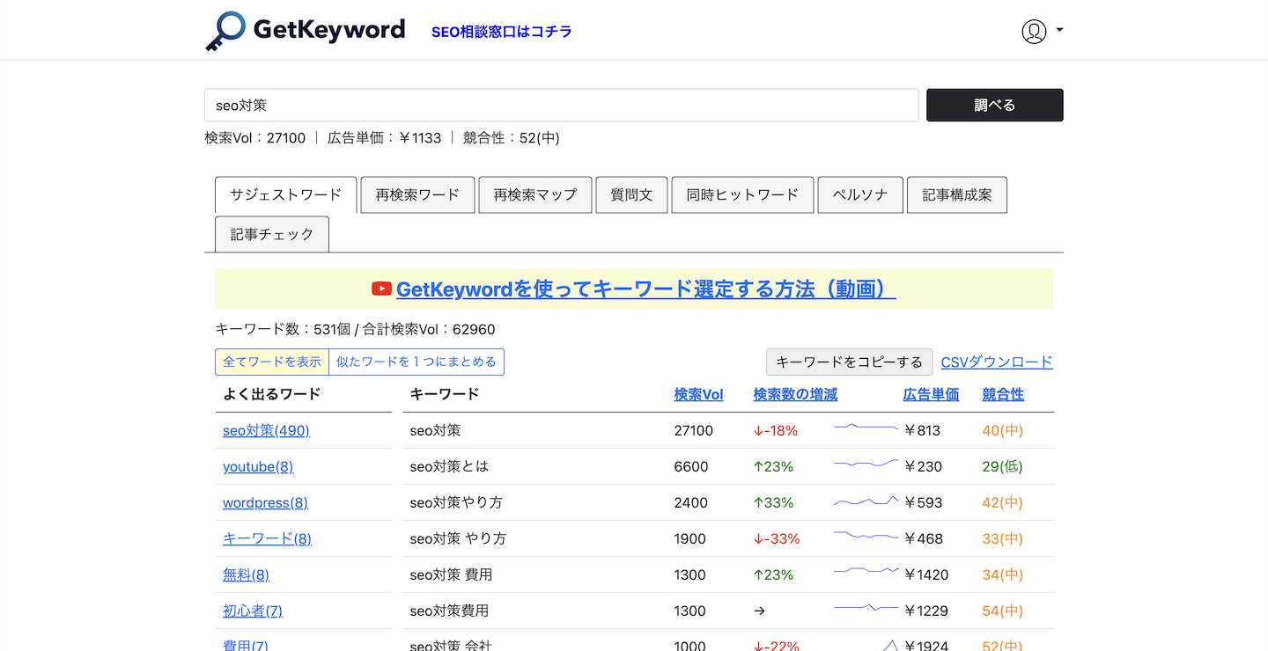The image size is (1268, 651).
Task: Open the user account avatar icon
Action: tap(1034, 31)
